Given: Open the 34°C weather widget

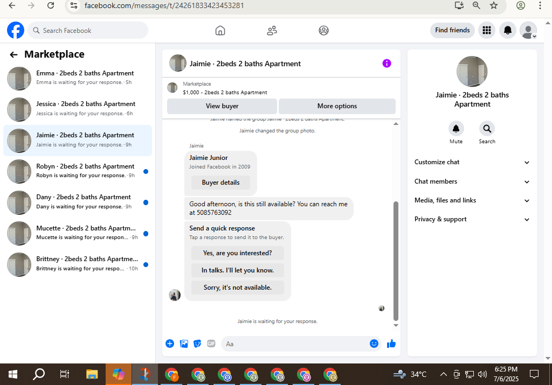Looking at the screenshot, I should [x=410, y=374].
